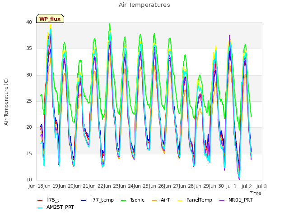This screenshot has height=216, width=289.
Task: Click the 35 y-axis tick label
Action: click(x=29, y=49)
